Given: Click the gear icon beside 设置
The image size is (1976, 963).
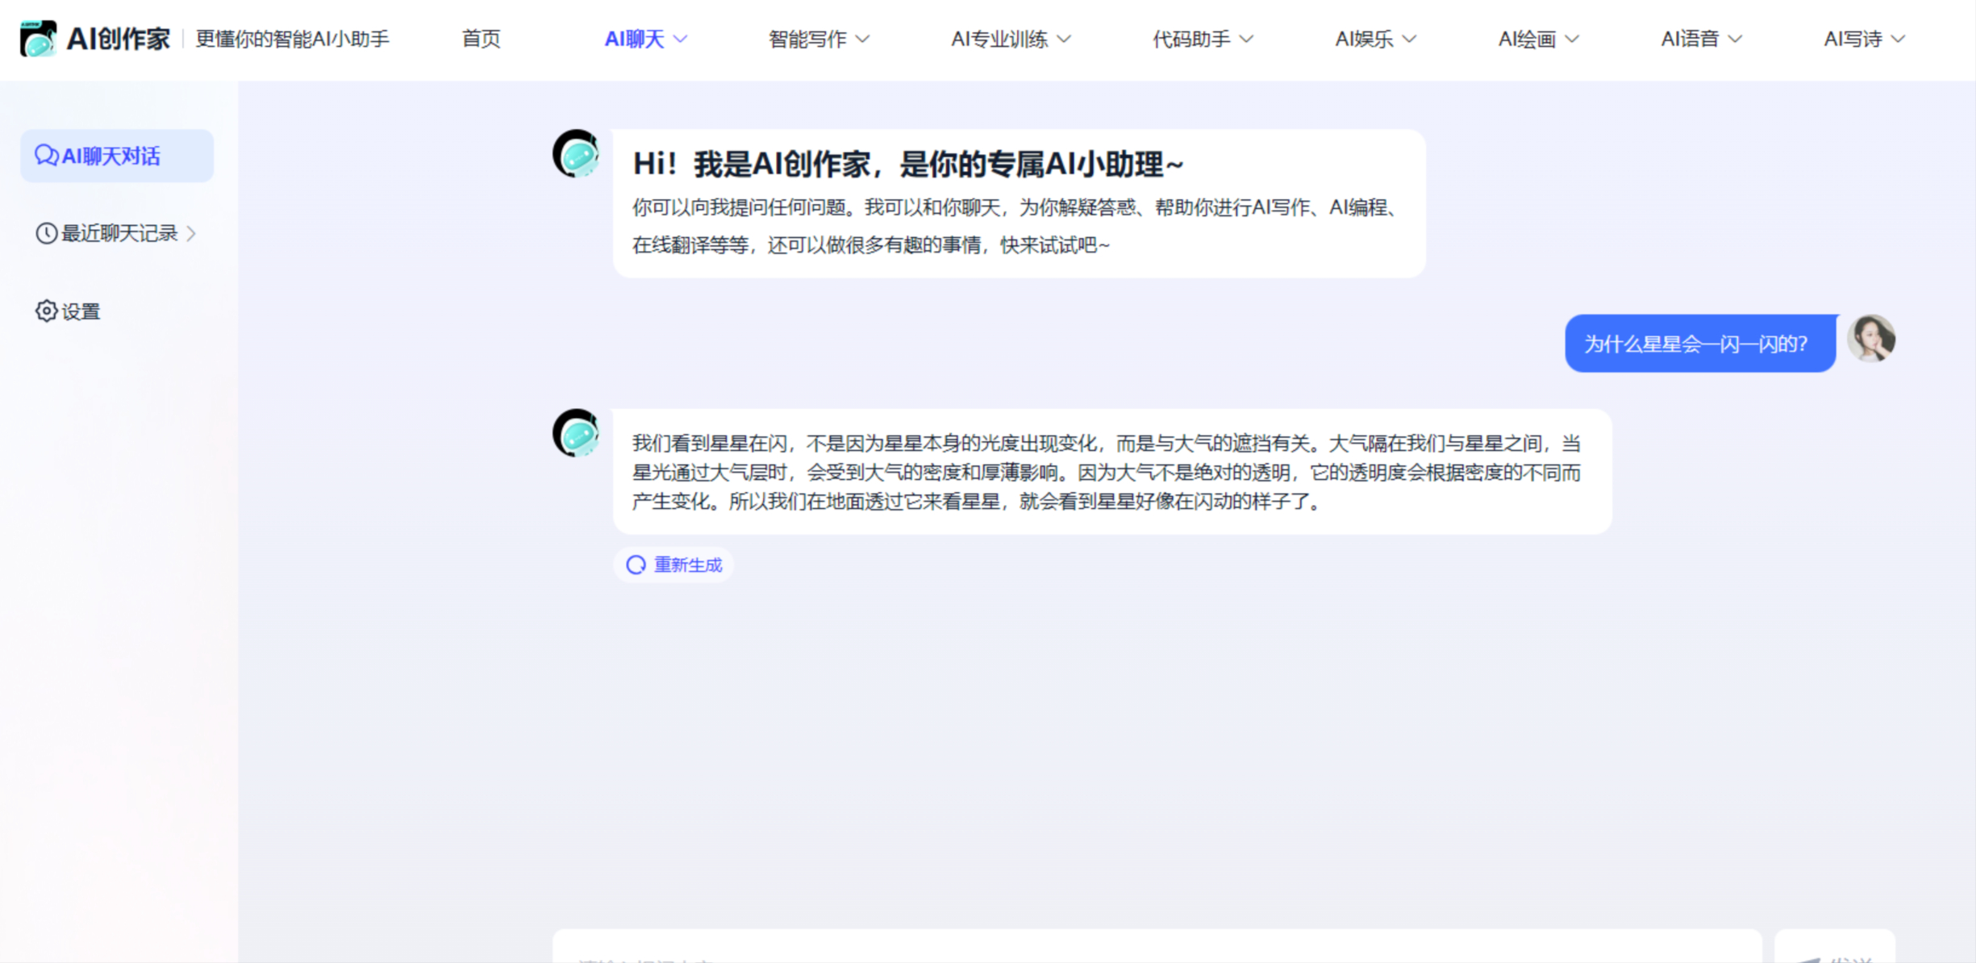Looking at the screenshot, I should tap(46, 311).
